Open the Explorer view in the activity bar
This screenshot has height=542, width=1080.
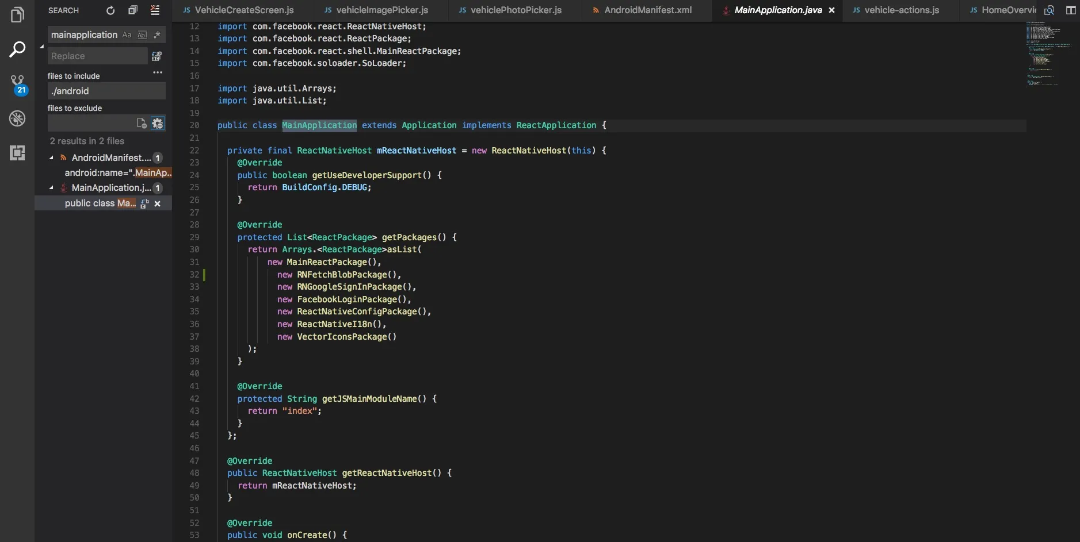click(x=17, y=15)
